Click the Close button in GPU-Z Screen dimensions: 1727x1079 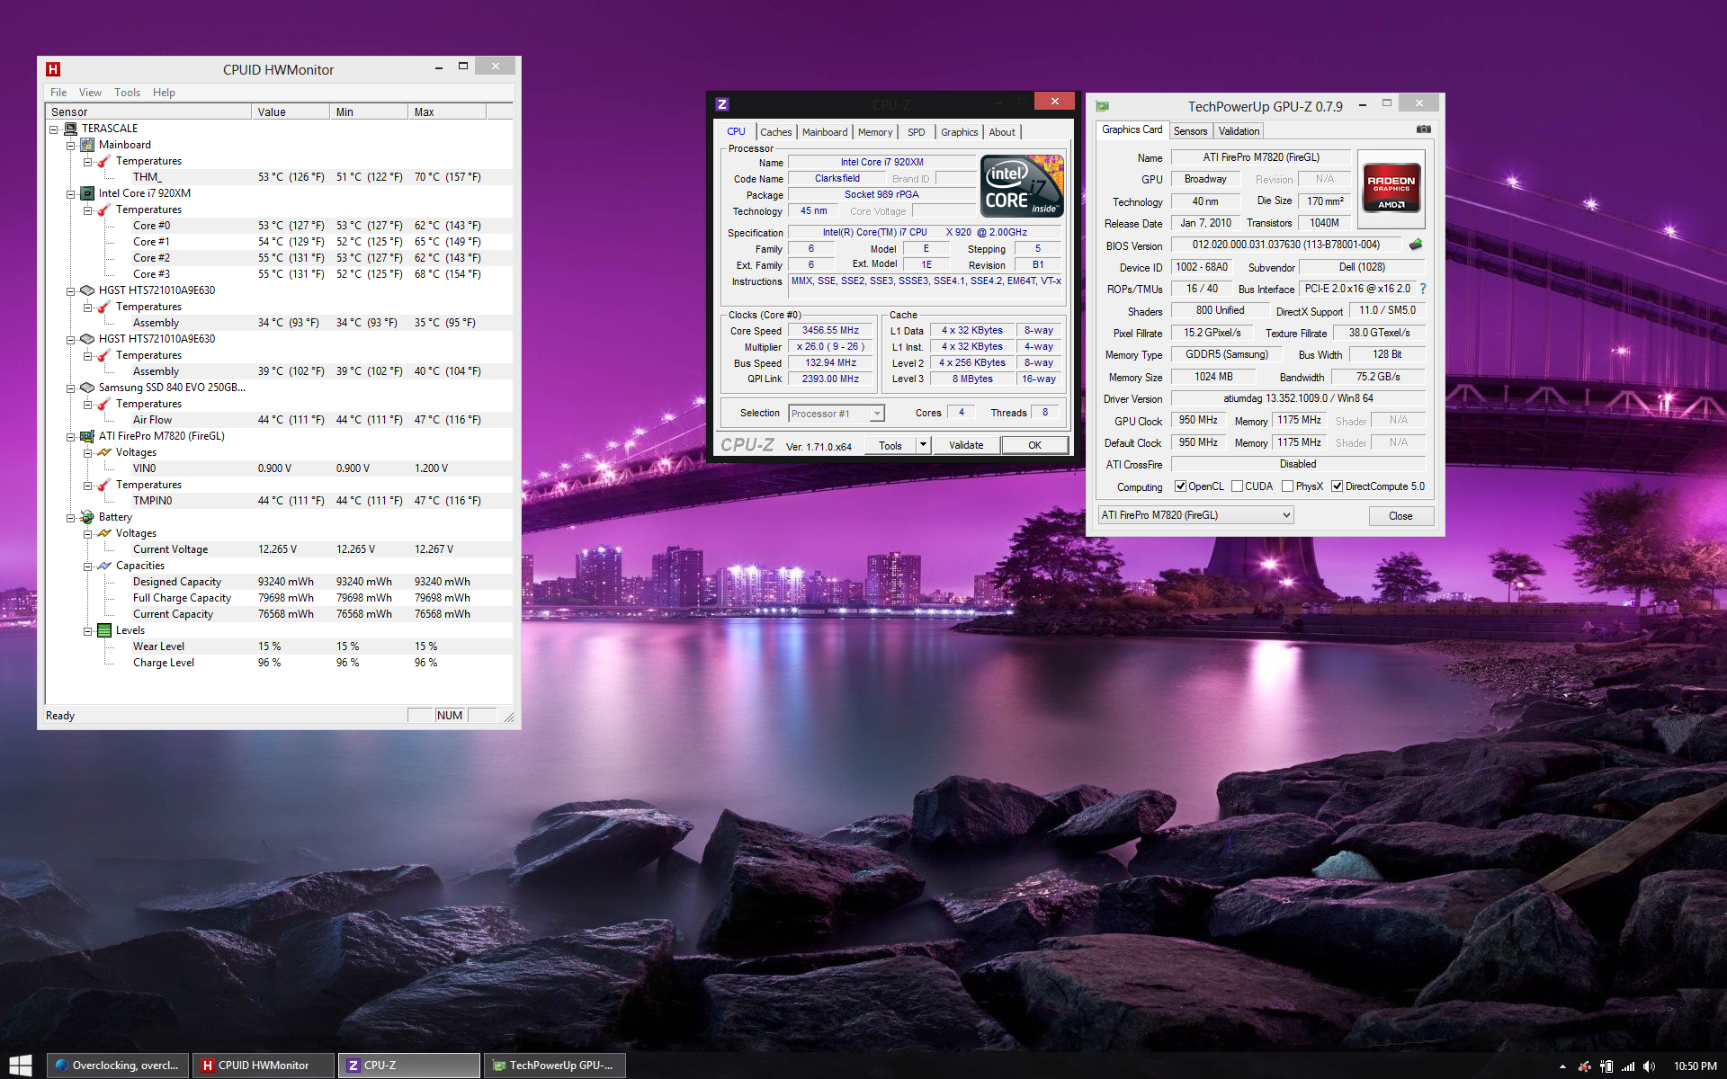coord(1400,516)
